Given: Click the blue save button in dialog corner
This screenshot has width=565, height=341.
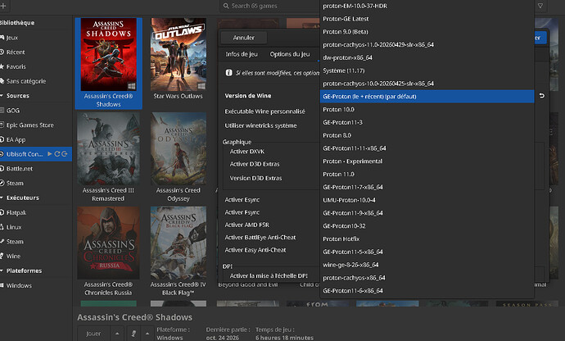Looking at the screenshot, I should pyautogui.click(x=539, y=38).
